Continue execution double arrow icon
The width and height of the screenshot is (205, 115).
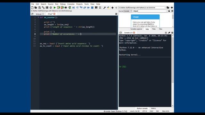click(88, 8)
